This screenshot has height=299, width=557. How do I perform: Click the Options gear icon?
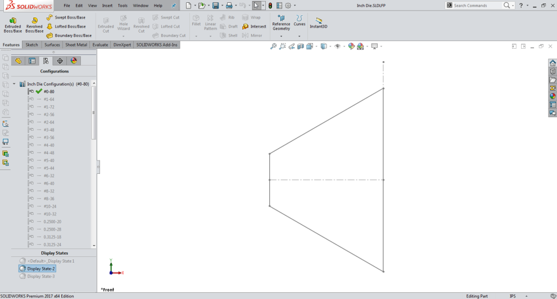click(288, 5)
